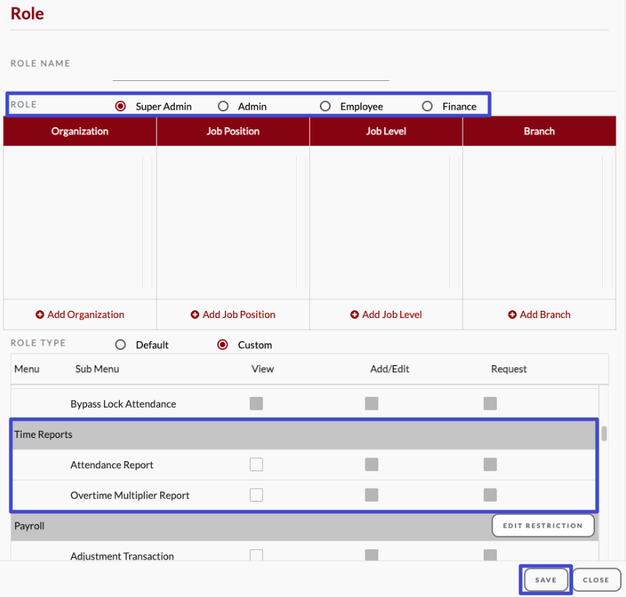Click the Role Name input field

pos(251,71)
